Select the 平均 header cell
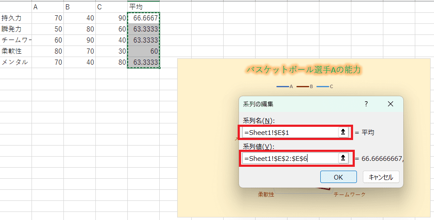Image resolution: width=434 pixels, height=220 pixels. pyautogui.click(x=144, y=7)
